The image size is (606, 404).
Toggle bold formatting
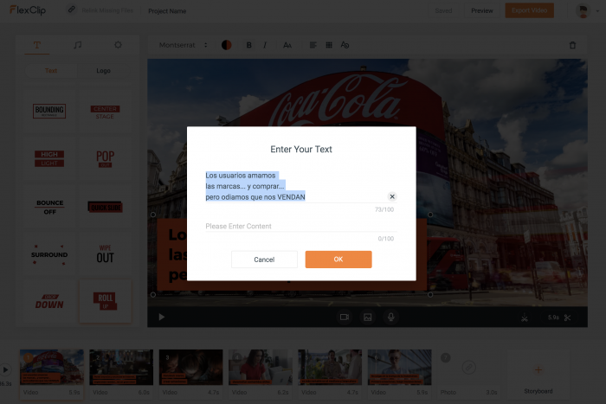(x=249, y=45)
